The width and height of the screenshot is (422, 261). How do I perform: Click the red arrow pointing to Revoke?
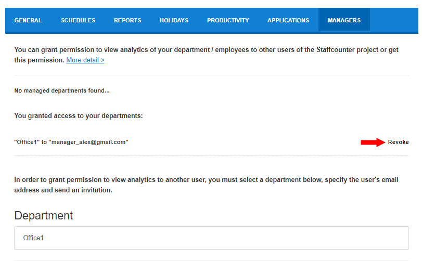[x=373, y=142]
